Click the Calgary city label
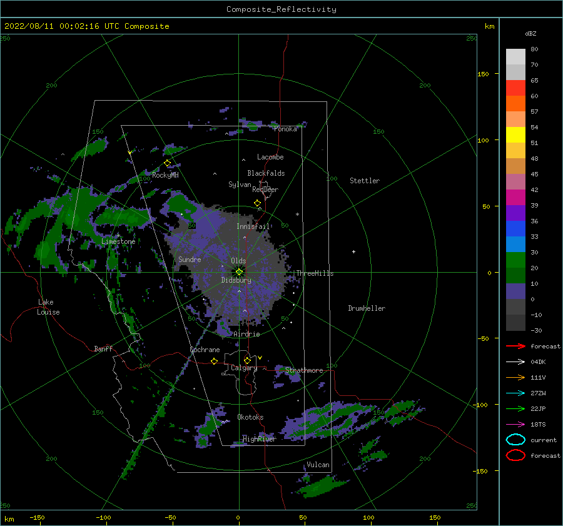The width and height of the screenshot is (563, 526). point(244,368)
